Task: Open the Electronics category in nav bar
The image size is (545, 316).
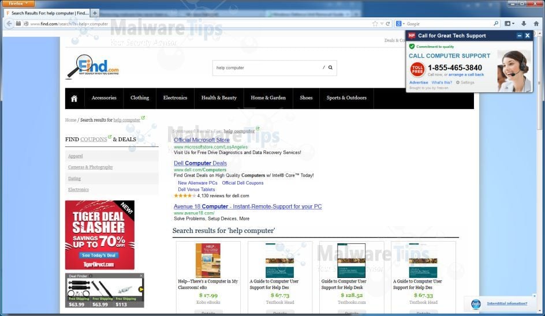Action: coord(175,98)
